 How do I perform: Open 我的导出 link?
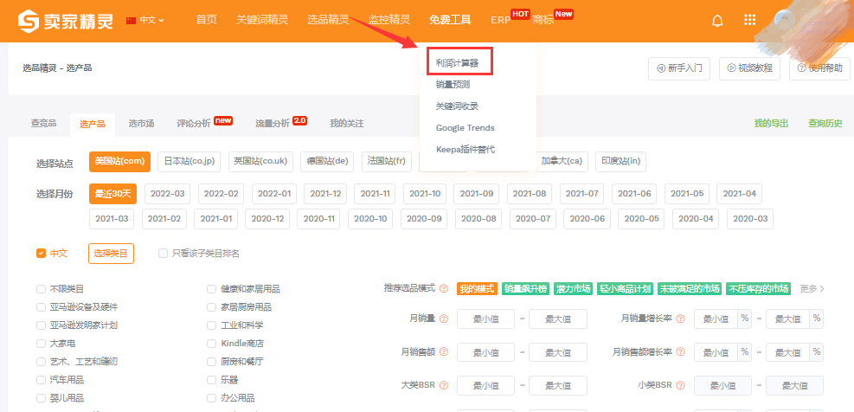point(771,124)
